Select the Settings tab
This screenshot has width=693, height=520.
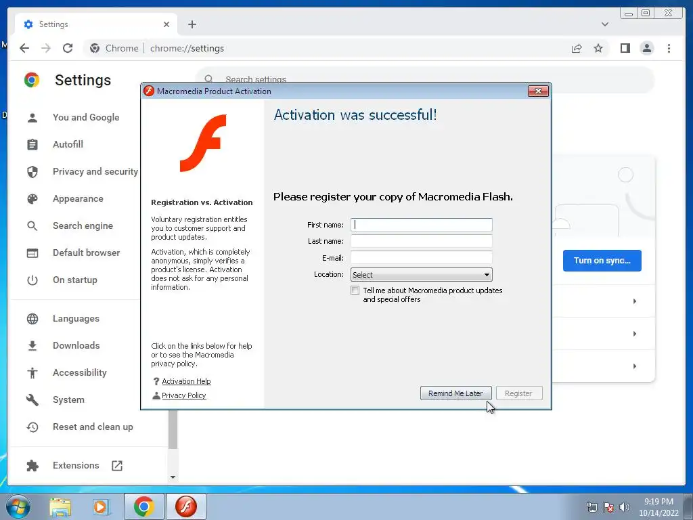coord(96,24)
